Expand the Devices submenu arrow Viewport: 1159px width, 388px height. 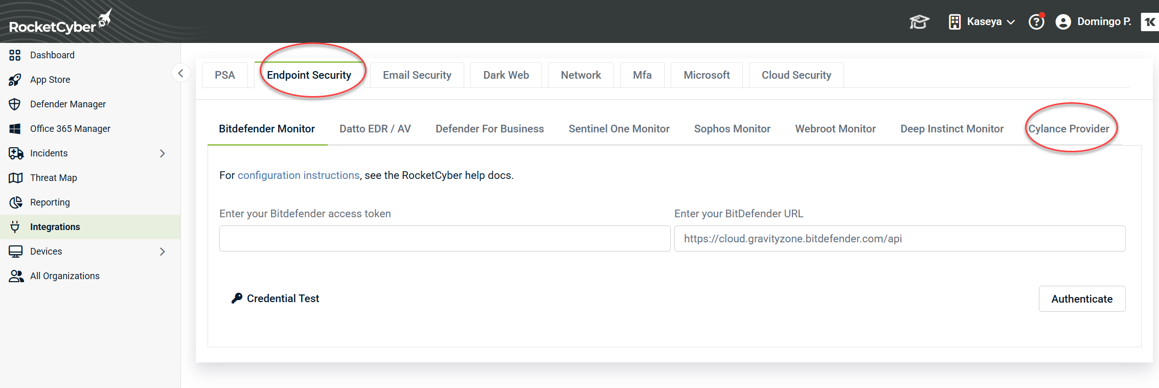[x=163, y=252]
